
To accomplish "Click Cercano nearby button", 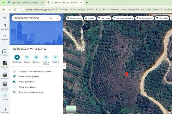I will pyautogui.click(x=36, y=59).
